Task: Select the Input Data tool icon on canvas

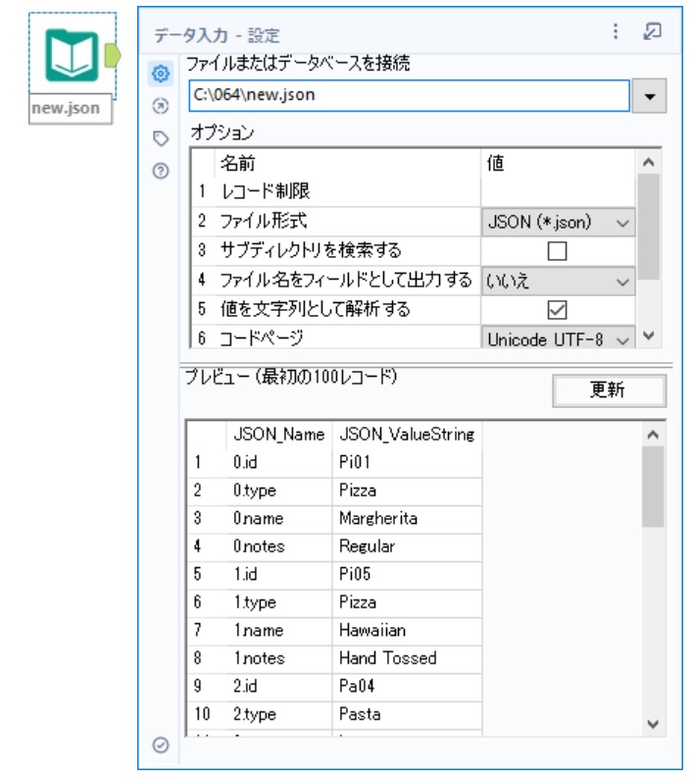Action: point(72,56)
